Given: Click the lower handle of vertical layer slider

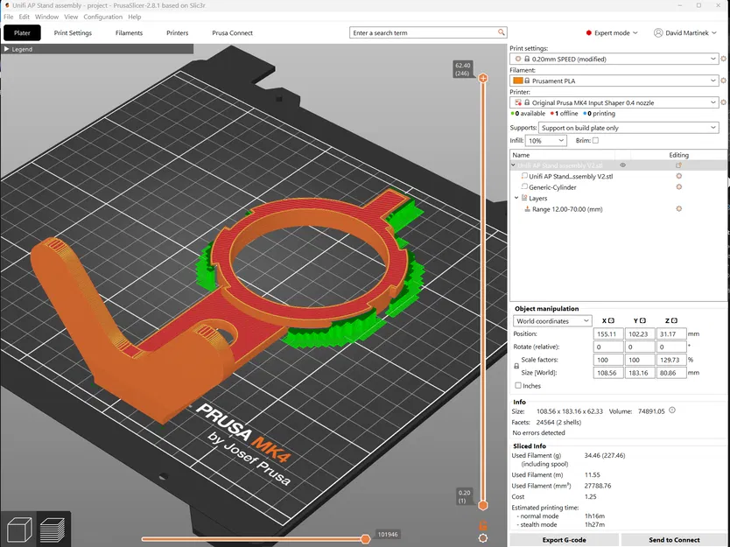Looking at the screenshot, I should click(483, 505).
